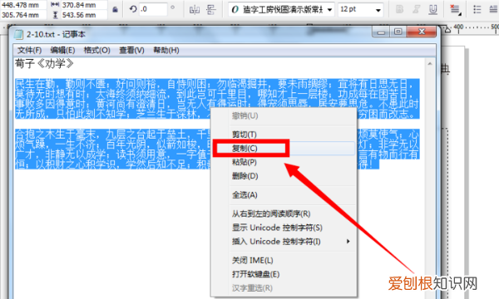499x299 pixels.
Task: Click the Notepad document icon in title bar
Action: pyautogui.click(x=19, y=34)
